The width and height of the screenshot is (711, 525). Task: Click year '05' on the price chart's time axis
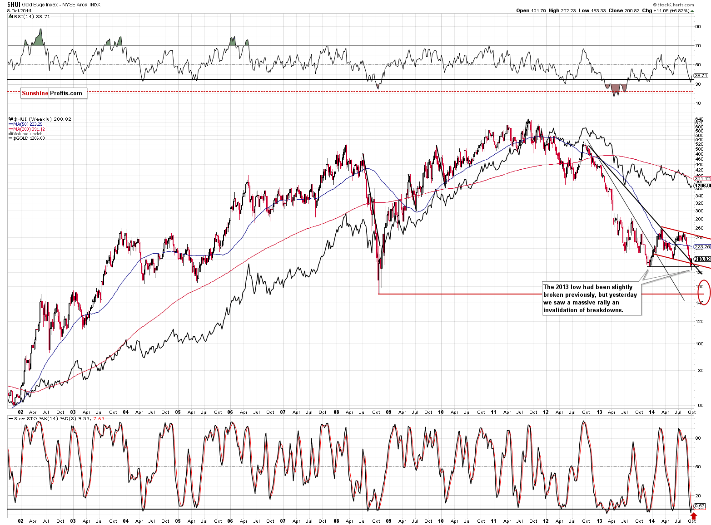(178, 412)
